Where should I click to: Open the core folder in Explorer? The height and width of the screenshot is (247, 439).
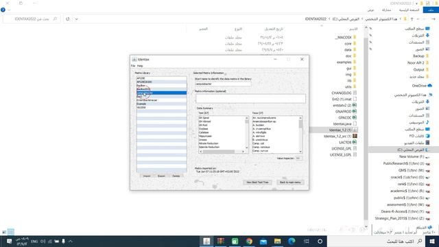pos(351,43)
